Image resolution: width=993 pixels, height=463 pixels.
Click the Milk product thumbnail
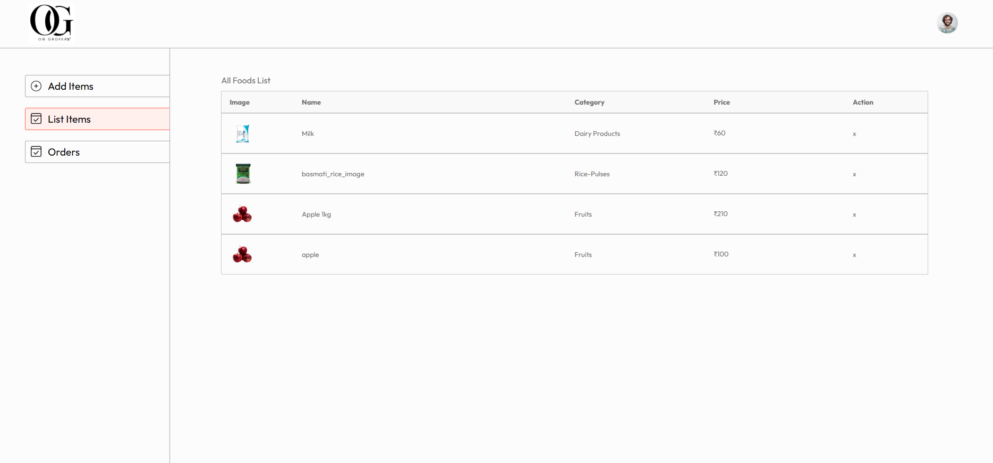pyautogui.click(x=242, y=133)
